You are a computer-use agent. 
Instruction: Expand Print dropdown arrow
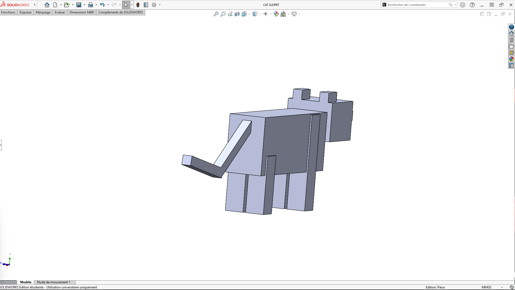pyautogui.click(x=96, y=5)
